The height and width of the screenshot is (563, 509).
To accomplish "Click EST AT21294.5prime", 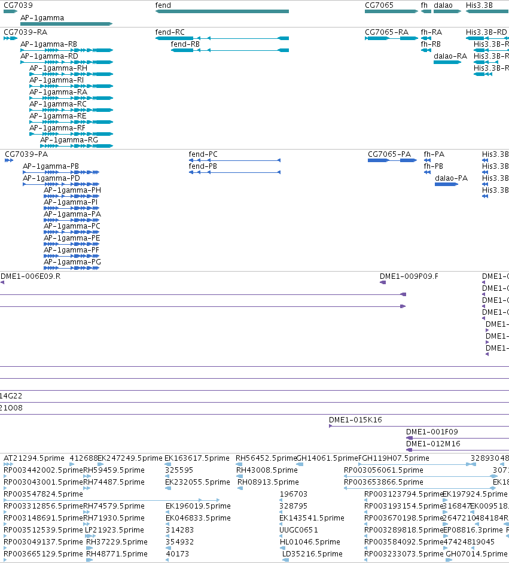I will click(x=8, y=464).
